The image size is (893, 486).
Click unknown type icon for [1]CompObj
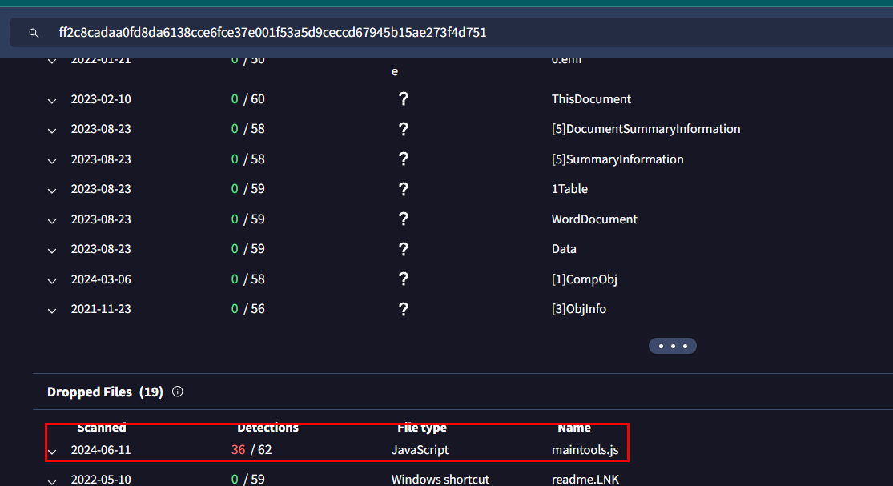[404, 279]
